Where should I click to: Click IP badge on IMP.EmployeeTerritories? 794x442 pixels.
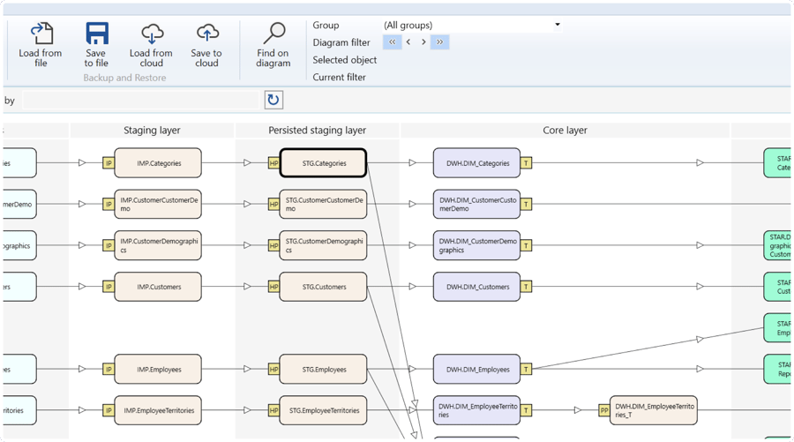click(x=109, y=410)
